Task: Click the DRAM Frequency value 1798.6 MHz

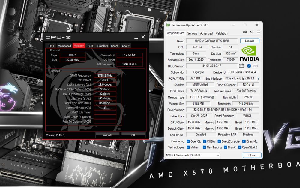Action: [x=105, y=75]
